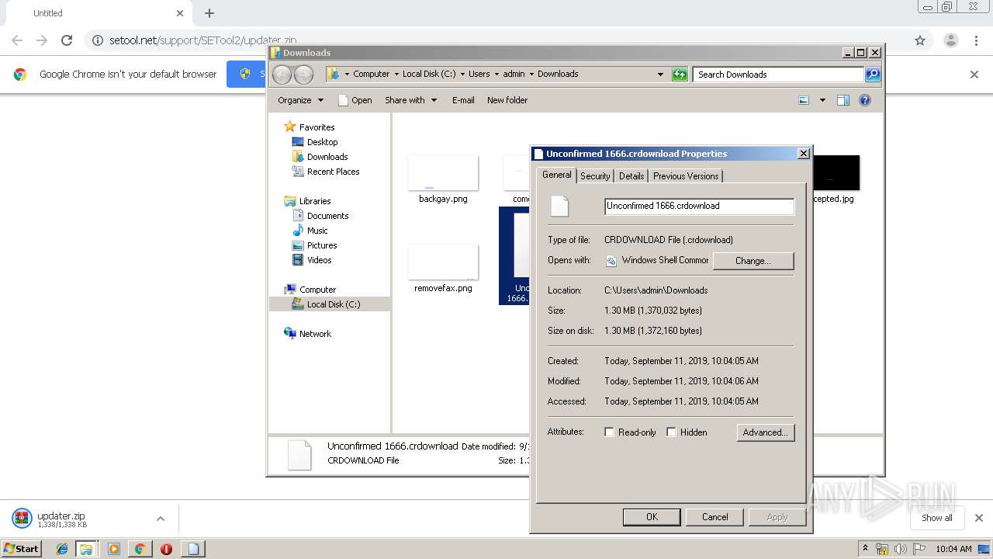
Task: Open Explorer help icon
Action: coord(865,100)
